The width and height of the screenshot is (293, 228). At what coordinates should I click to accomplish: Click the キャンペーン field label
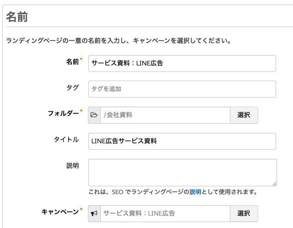60,212
